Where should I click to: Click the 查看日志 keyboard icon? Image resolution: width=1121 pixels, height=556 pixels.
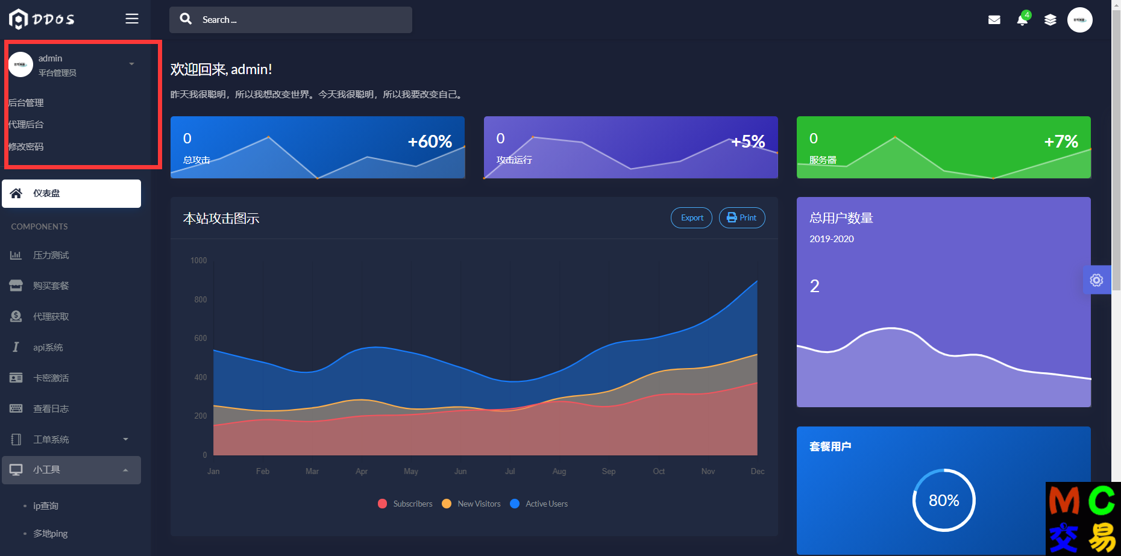[16, 408]
